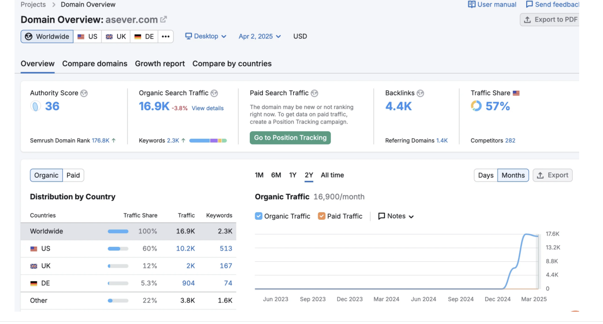
Task: Select the Organic toggle button
Action: (x=46, y=175)
